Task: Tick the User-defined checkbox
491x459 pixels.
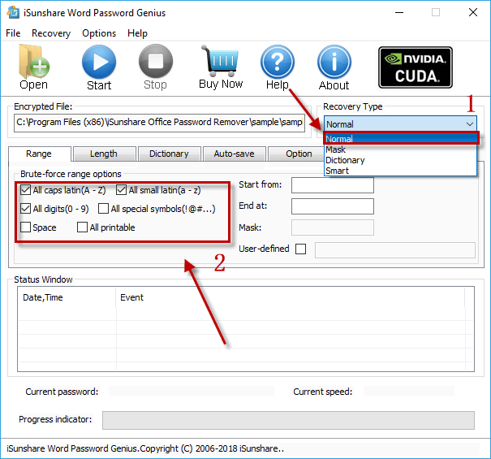Action: 300,249
